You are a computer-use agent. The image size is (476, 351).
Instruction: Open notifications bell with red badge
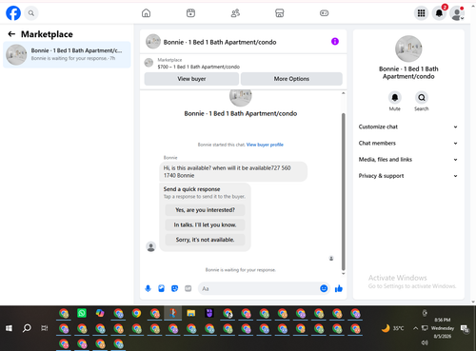pyautogui.click(x=440, y=13)
